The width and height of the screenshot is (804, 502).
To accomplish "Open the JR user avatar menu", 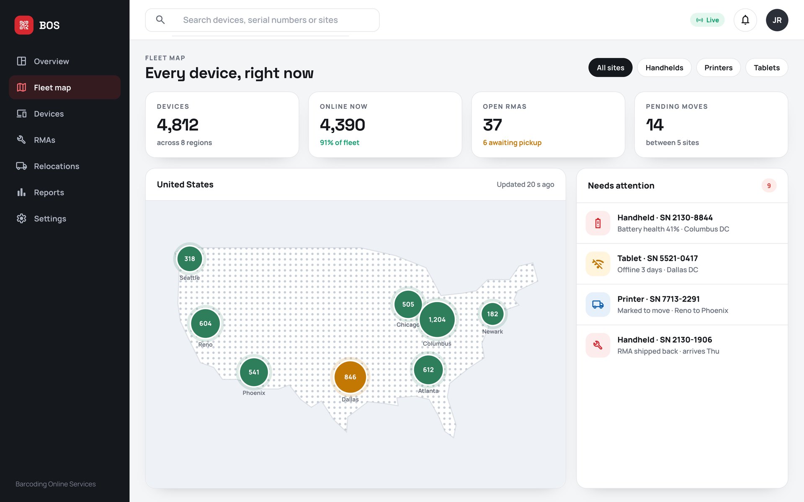I will point(777,20).
